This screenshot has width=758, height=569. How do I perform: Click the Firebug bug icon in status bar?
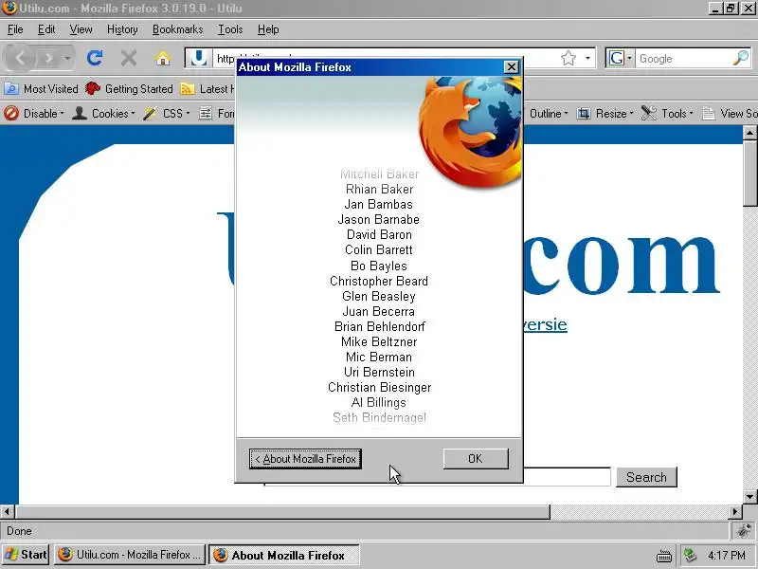pos(744,531)
